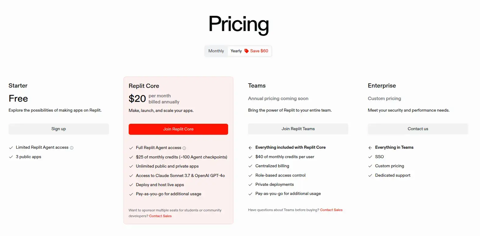Click checkmark beside Deploy and host live apps
480x236 pixels.
pyautogui.click(x=131, y=185)
